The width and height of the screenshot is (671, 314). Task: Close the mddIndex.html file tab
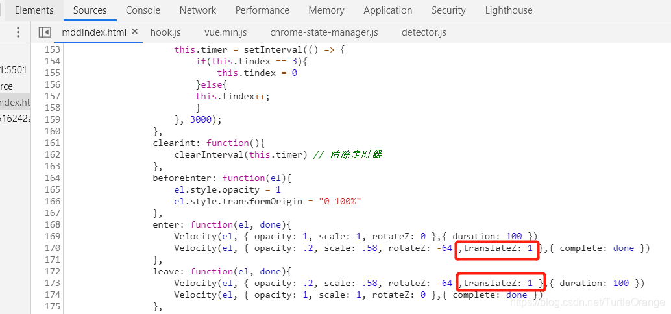(135, 32)
